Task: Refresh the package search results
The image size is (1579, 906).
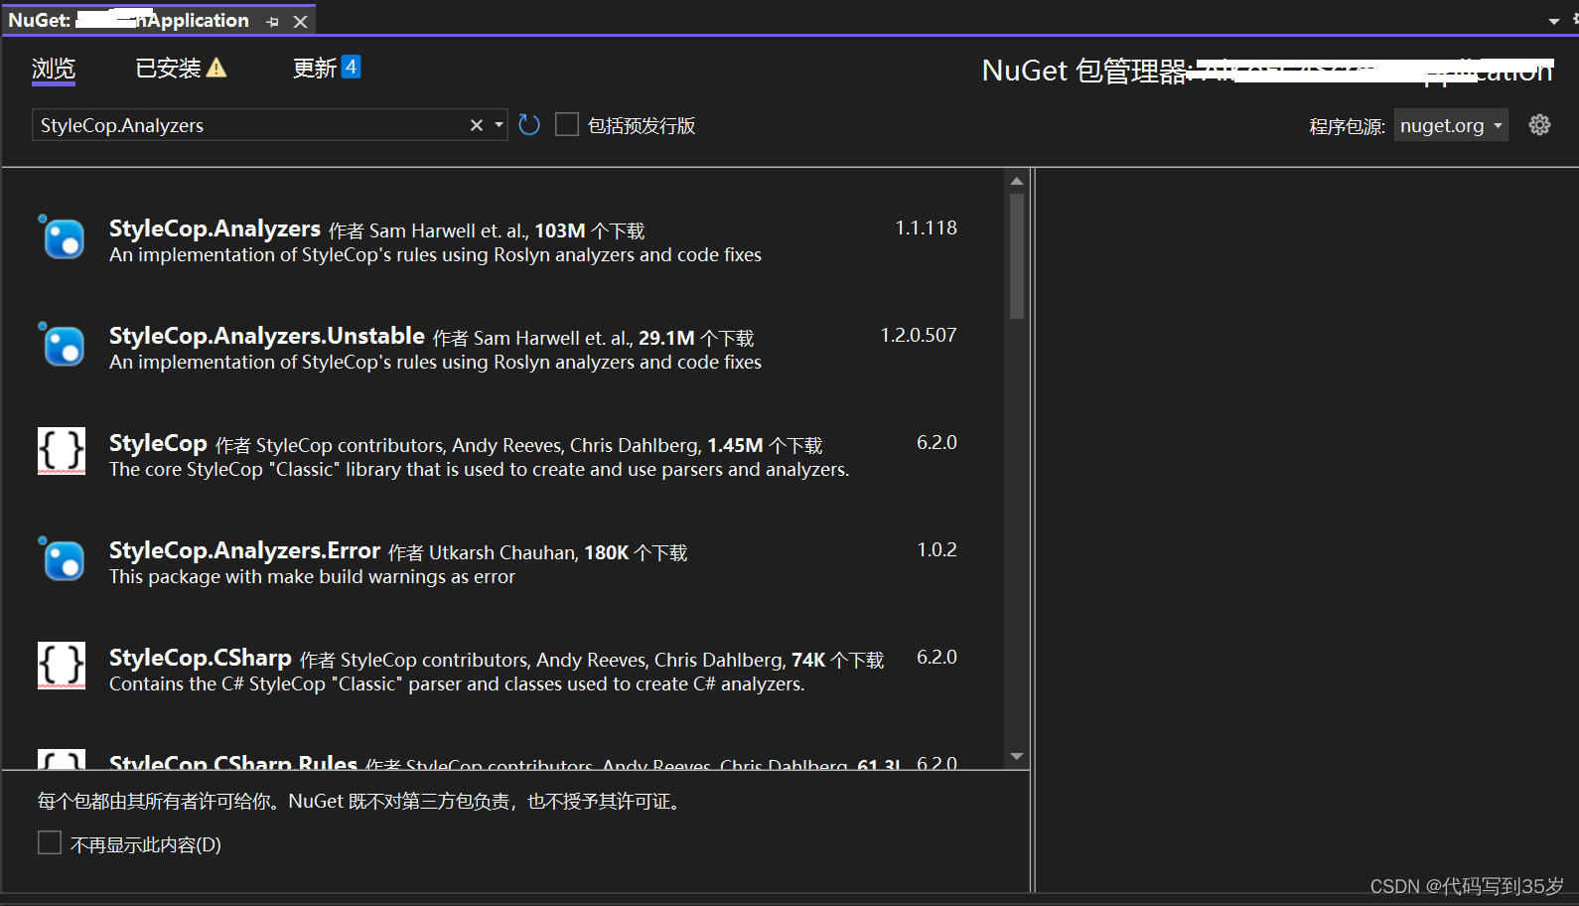Action: tap(529, 125)
